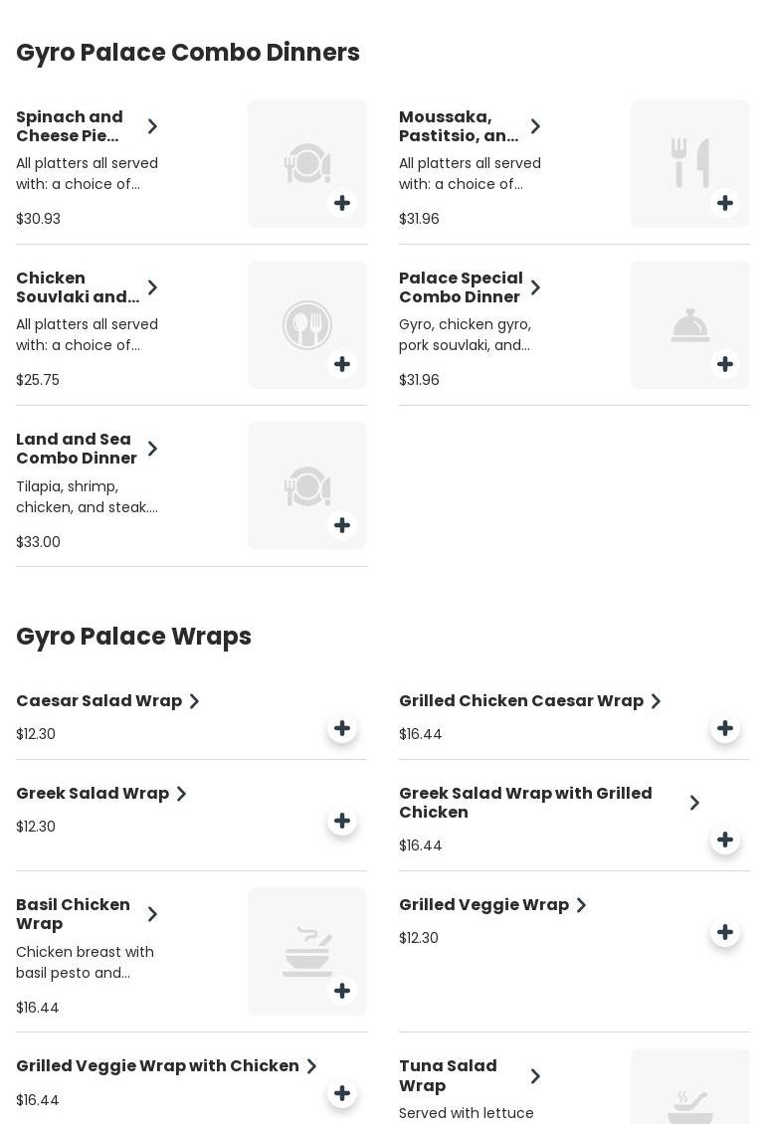Image resolution: width=766 pixels, height=1124 pixels.
Task: Click Basil Chicken Wrap placeholder thumbnail
Action: [307, 951]
